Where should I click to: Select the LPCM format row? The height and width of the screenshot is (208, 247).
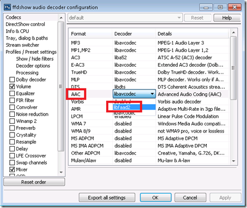tap(149, 116)
